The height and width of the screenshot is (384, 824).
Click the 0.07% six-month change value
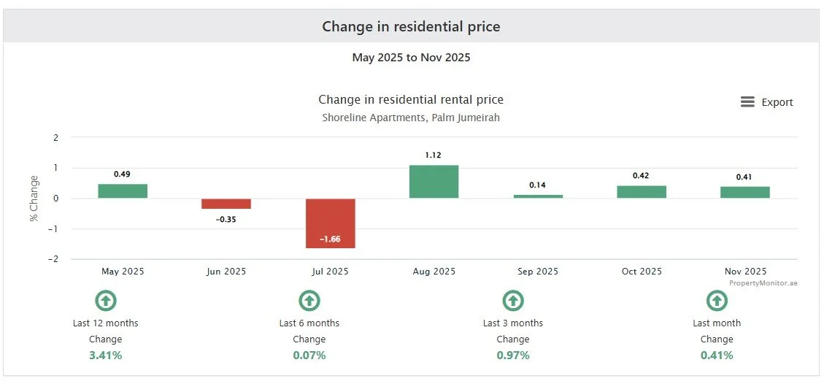309,355
